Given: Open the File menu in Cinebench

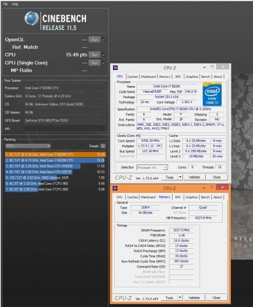Looking at the screenshot, I should pyautogui.click(x=6, y=4).
